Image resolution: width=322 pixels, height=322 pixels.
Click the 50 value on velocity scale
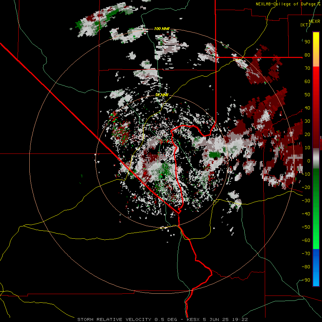pyautogui.click(x=307, y=95)
